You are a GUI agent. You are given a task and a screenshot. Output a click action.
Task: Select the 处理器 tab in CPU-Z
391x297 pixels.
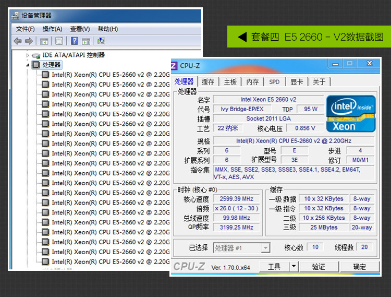[184, 81]
